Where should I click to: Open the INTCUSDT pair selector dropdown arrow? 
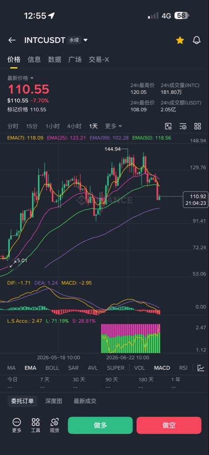pos(85,40)
